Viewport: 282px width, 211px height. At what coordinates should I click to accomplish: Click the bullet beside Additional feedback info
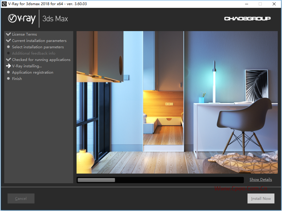8,53
